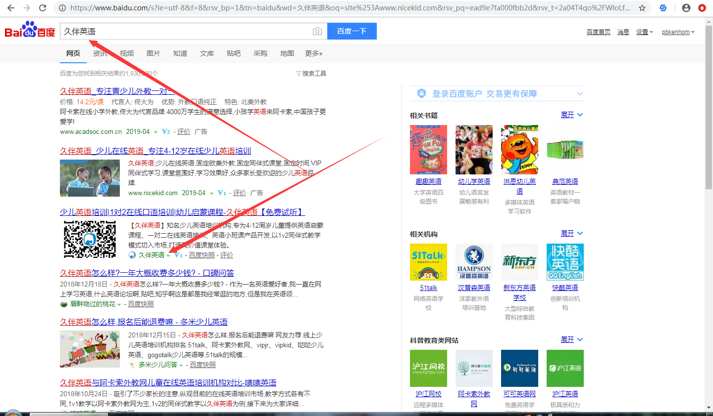Image resolution: width=713 pixels, height=416 pixels.
Task: Open the pbkenhom account dropdown
Action: [x=678, y=32]
